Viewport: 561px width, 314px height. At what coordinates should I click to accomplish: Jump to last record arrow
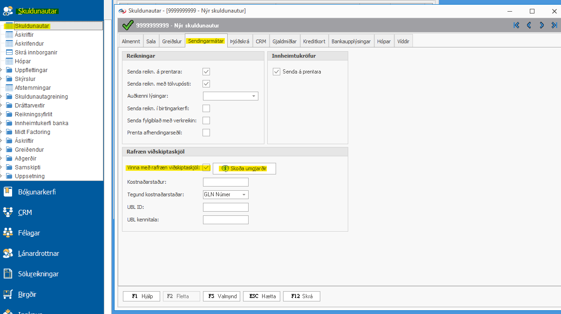point(554,25)
